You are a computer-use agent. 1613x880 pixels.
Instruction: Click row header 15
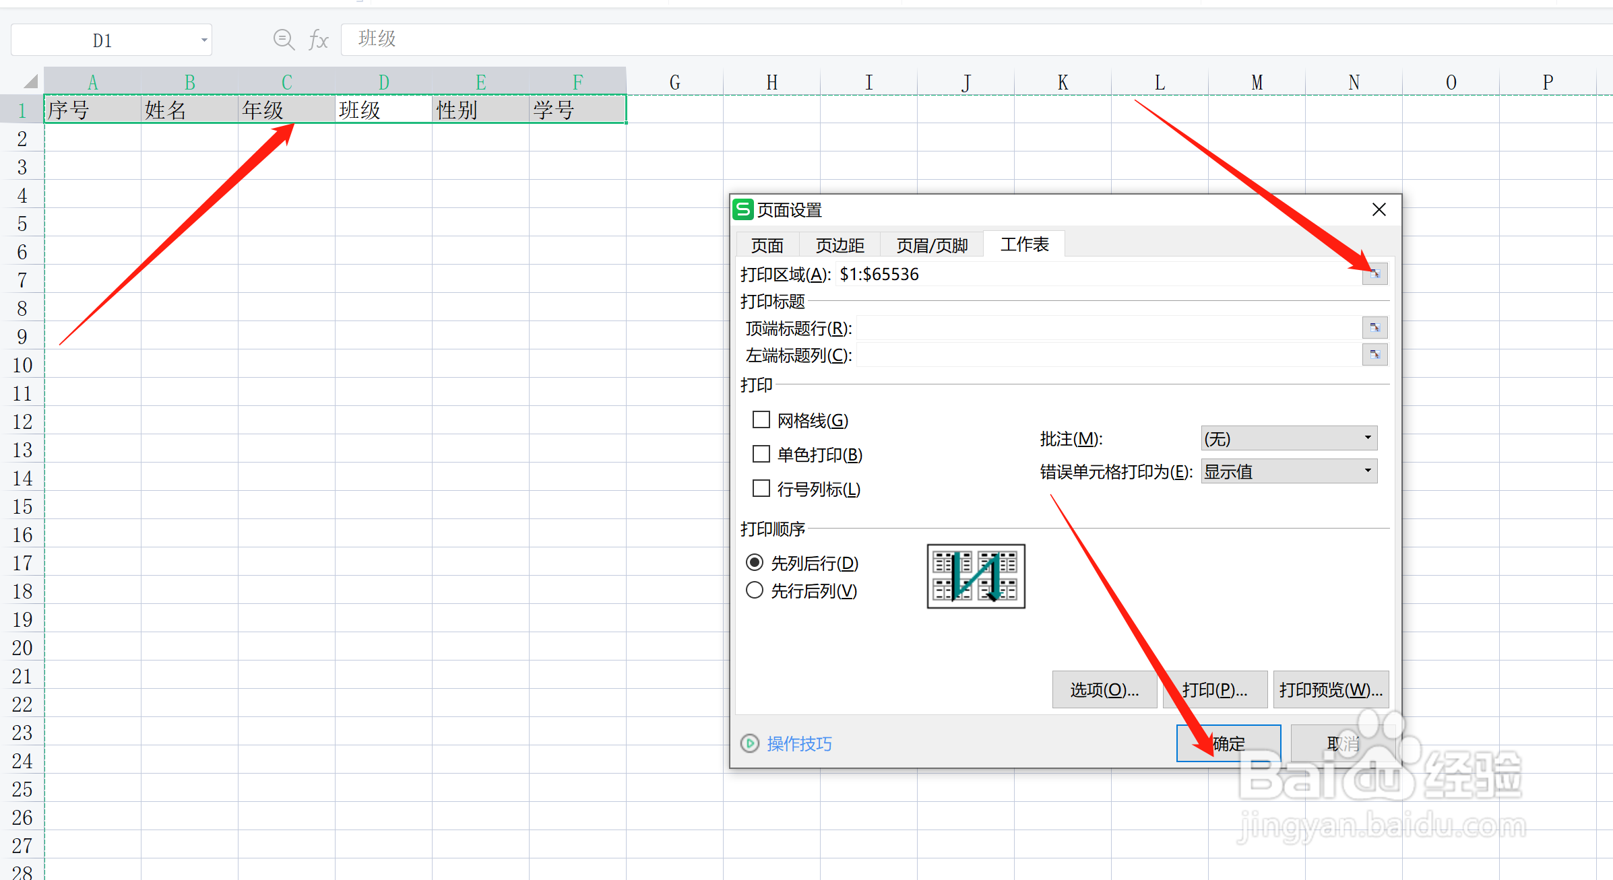22,506
